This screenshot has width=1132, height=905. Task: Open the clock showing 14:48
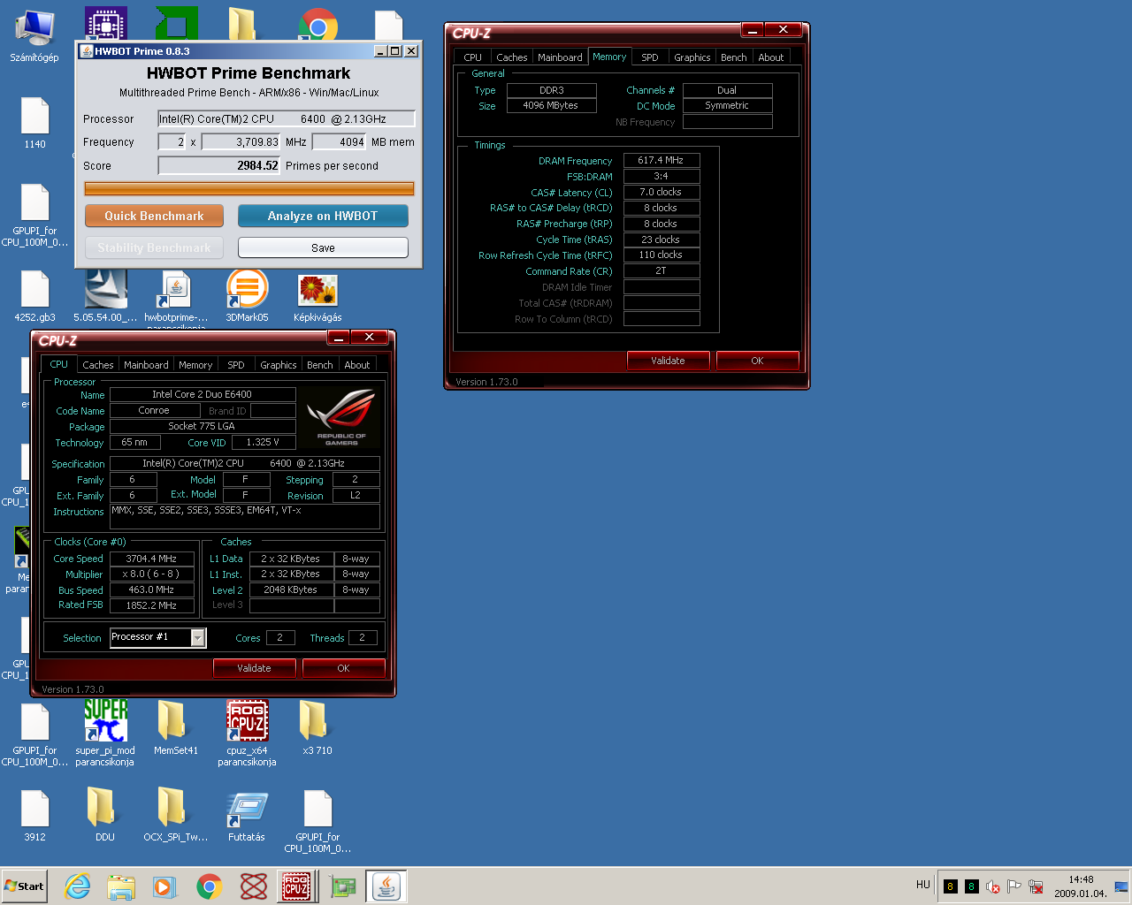pyautogui.click(x=1081, y=886)
